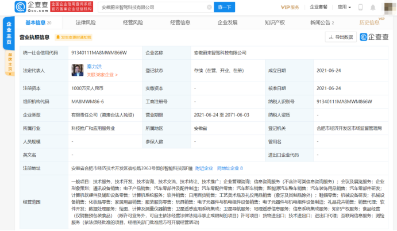Open the VIP服务 crown icon link

[x=290, y=7]
